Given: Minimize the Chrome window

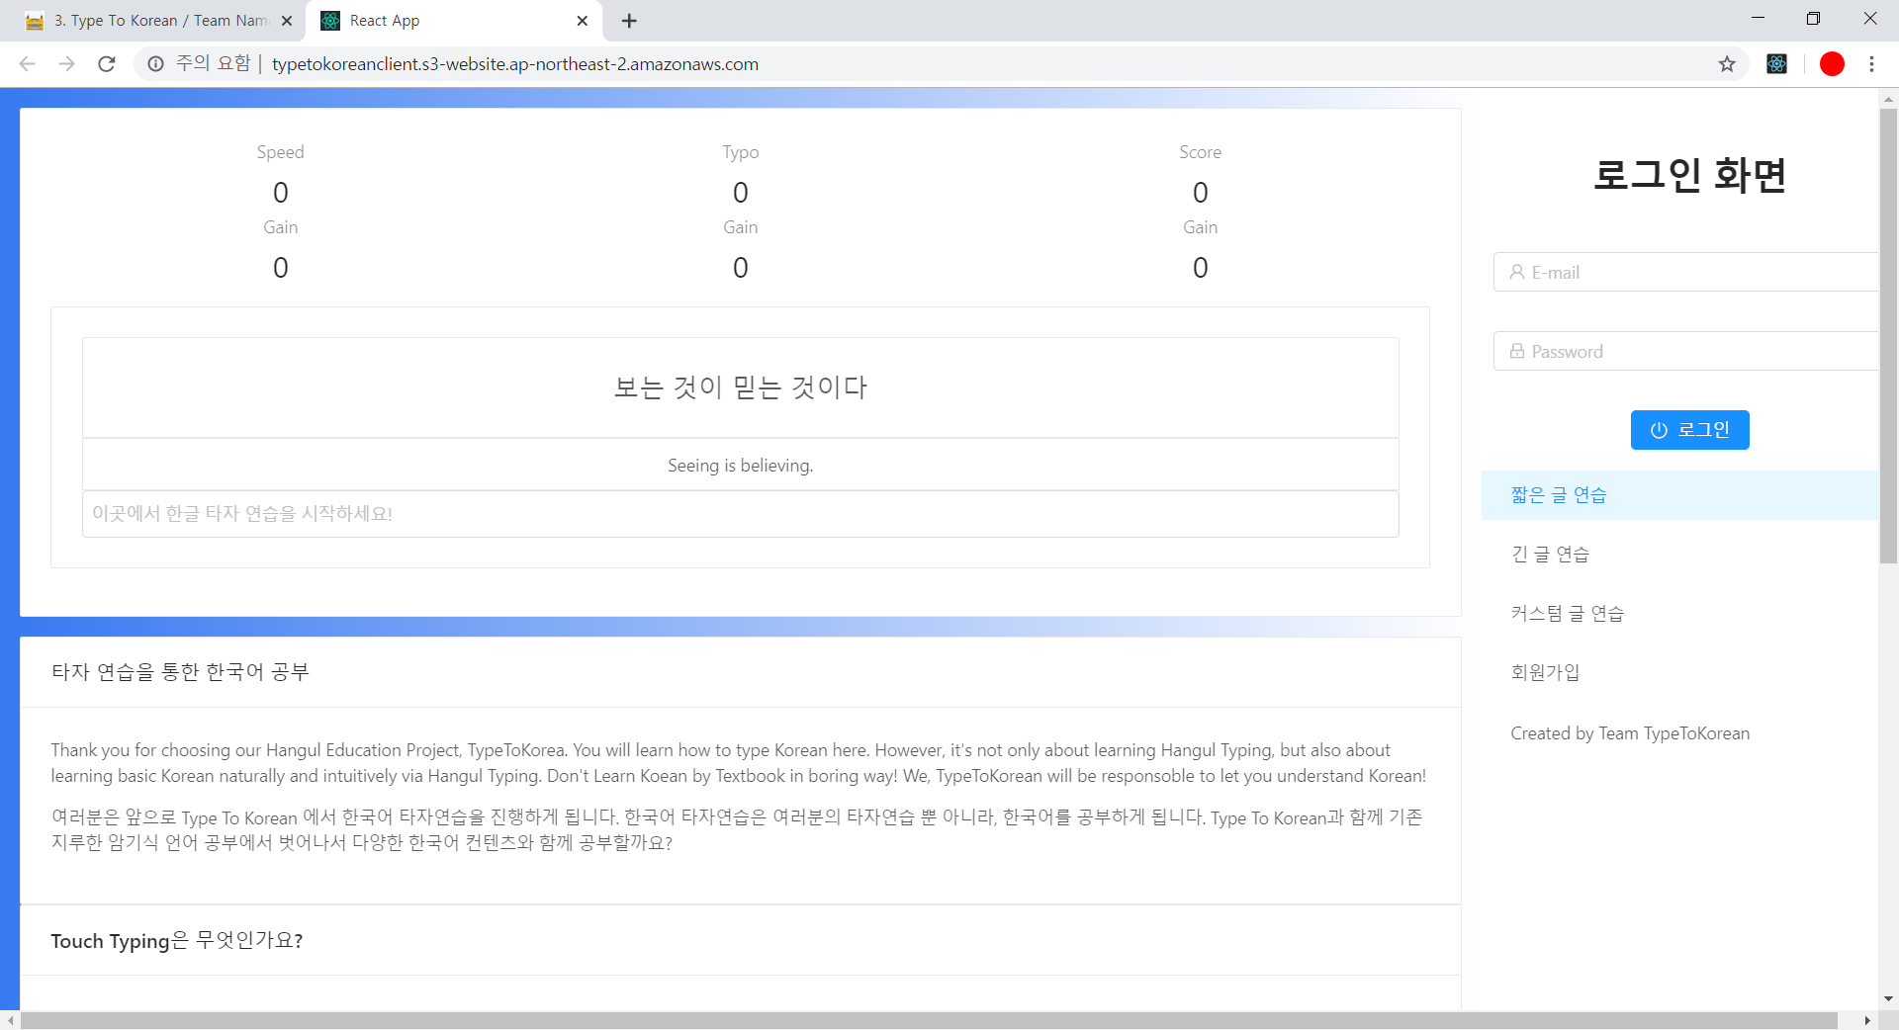Looking at the screenshot, I should (1758, 19).
